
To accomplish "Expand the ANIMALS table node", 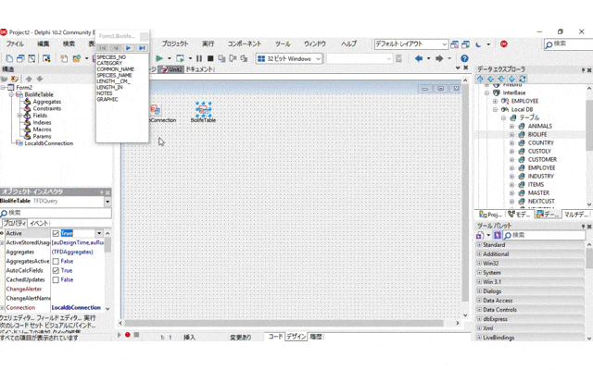I will point(511,126).
